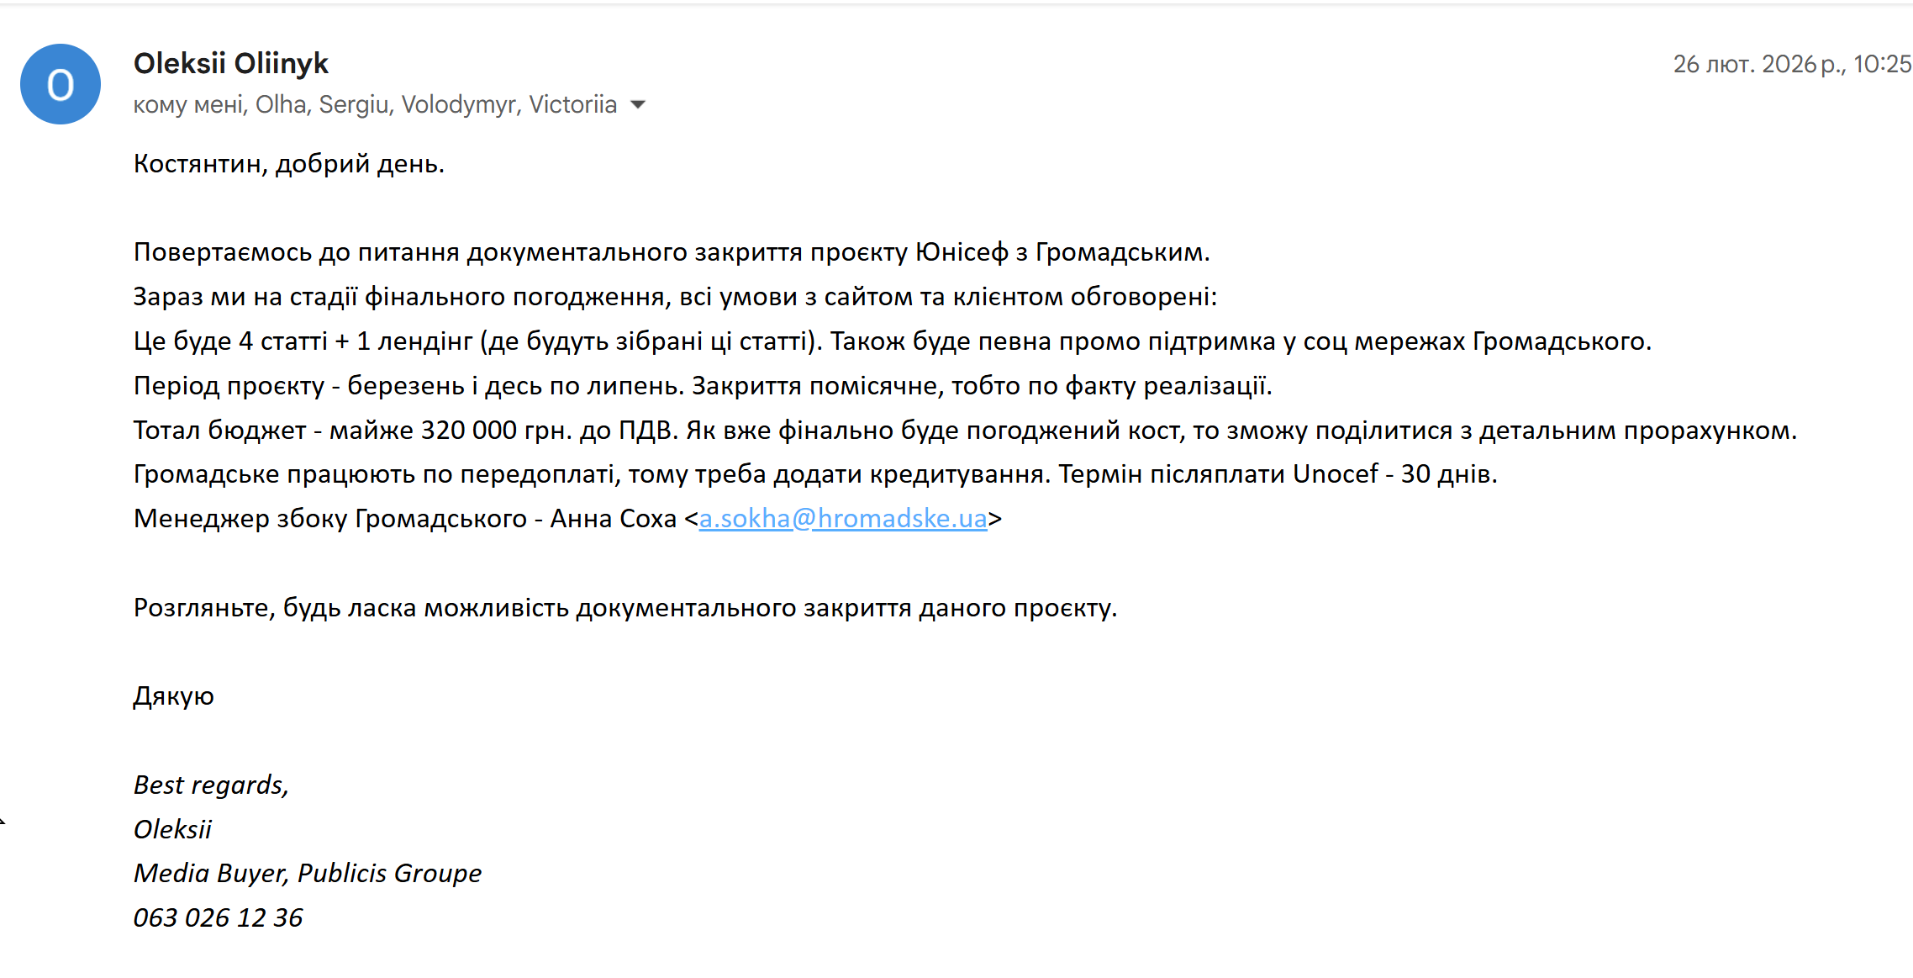Click the italic signature name 'Oleksii'
Image resolution: width=1913 pixels, height=978 pixels.
click(x=172, y=829)
